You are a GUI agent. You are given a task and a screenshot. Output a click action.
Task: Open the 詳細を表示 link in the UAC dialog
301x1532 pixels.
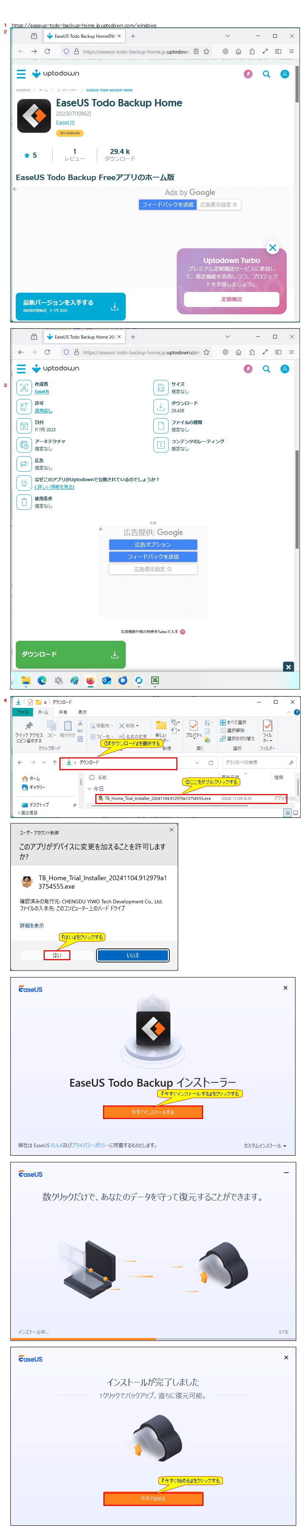(x=32, y=925)
